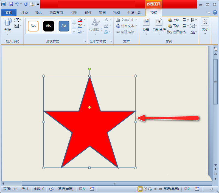Open the 大小 size options button

(x=205, y=26)
